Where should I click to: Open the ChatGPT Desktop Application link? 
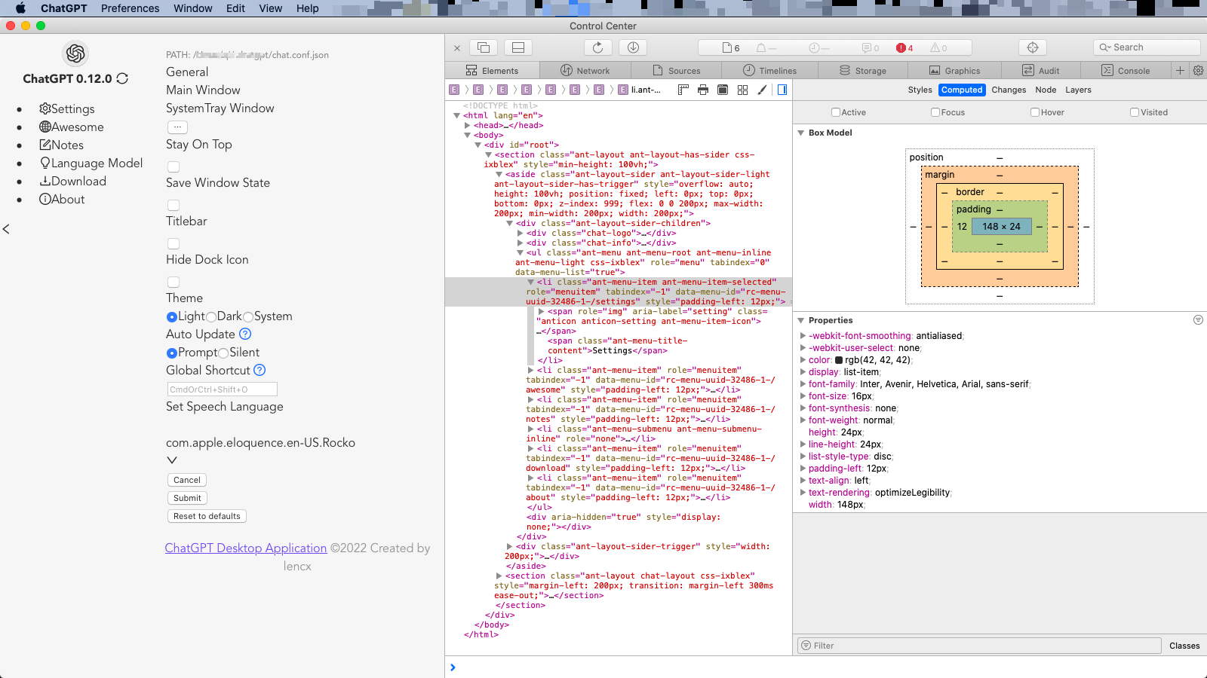(246, 548)
